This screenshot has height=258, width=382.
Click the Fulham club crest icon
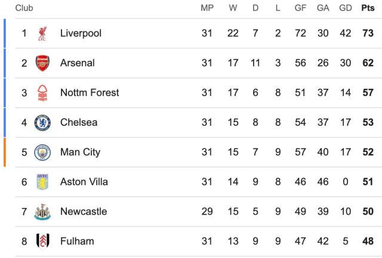(x=42, y=241)
